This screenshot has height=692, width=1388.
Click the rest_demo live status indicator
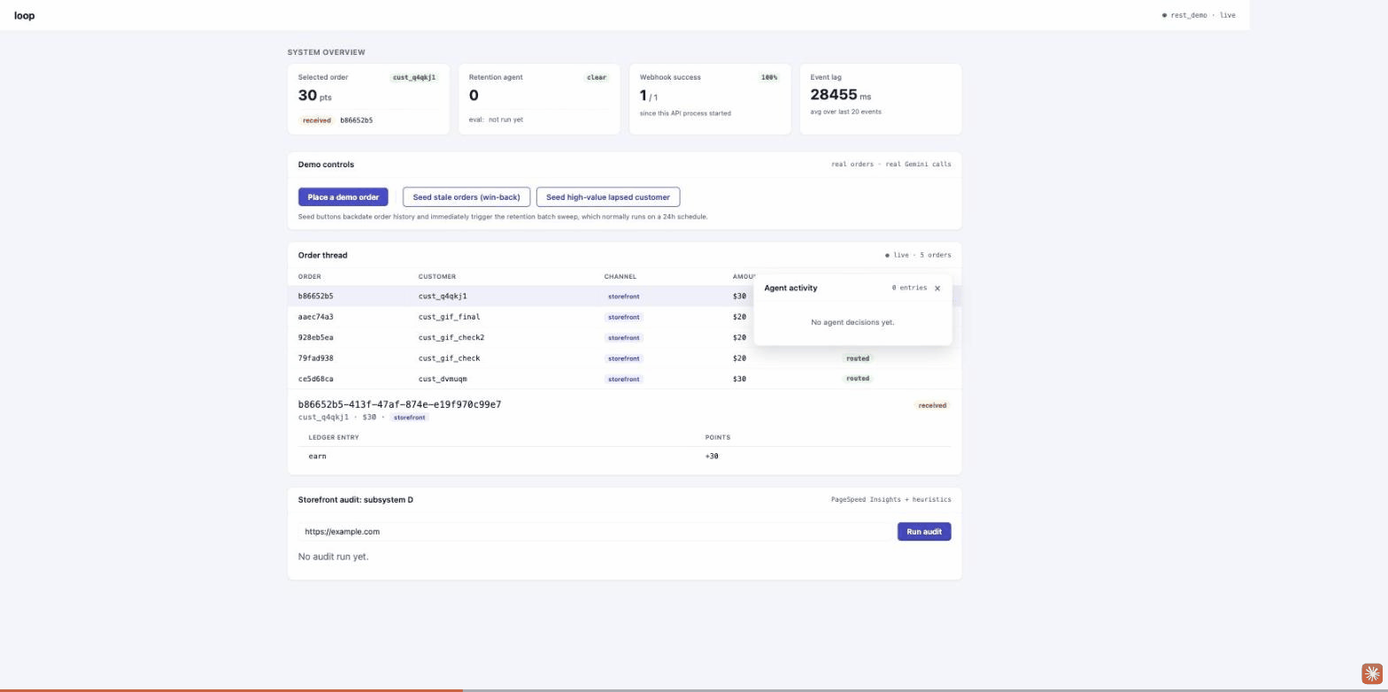click(1199, 15)
